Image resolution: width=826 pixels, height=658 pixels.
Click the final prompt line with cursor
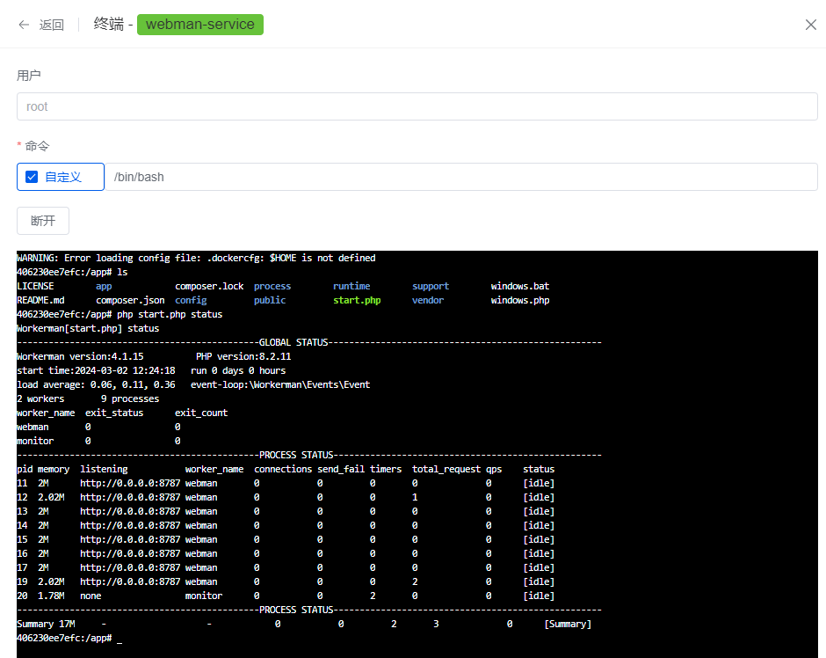69,638
